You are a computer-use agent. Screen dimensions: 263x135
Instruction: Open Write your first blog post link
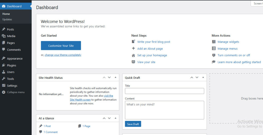tap(154, 42)
